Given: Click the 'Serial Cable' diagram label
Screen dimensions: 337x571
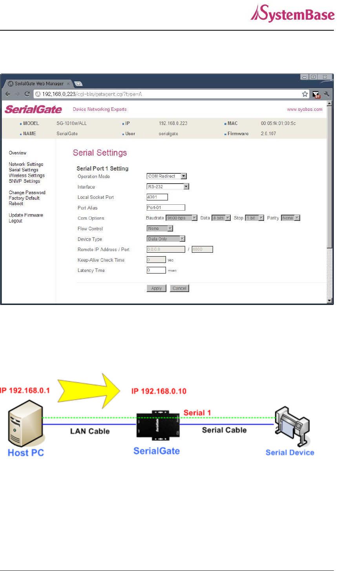Looking at the screenshot, I should click(x=224, y=430).
